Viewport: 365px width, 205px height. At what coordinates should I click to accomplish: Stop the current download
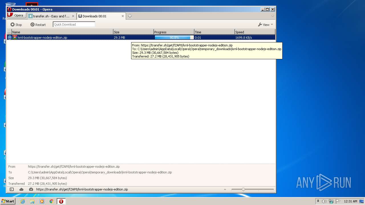pyautogui.click(x=16, y=25)
